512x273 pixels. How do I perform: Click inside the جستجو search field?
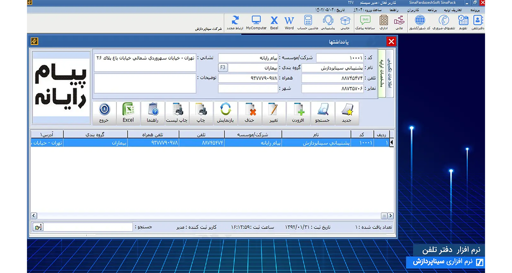(88, 227)
